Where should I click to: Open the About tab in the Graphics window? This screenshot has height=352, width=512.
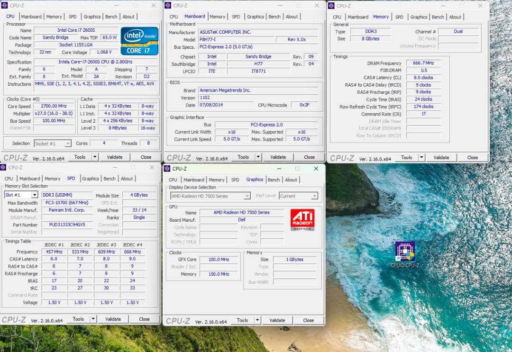(x=291, y=180)
